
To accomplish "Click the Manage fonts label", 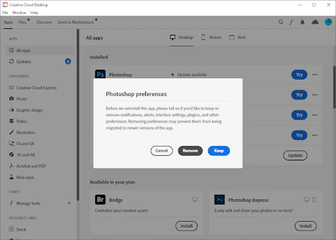I will click(28, 203).
